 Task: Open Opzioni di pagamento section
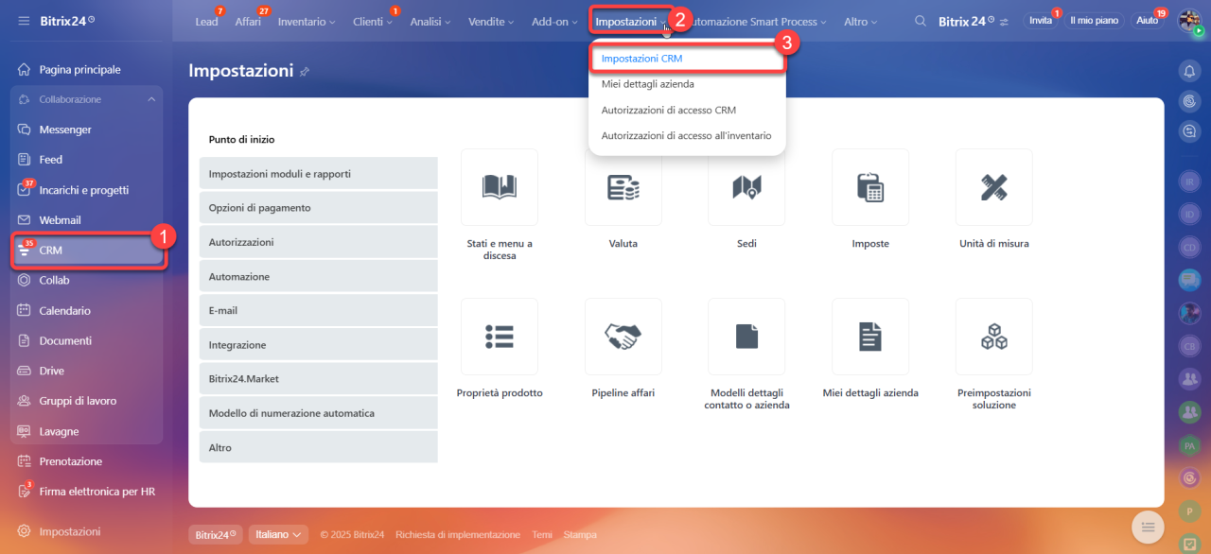pyautogui.click(x=319, y=208)
